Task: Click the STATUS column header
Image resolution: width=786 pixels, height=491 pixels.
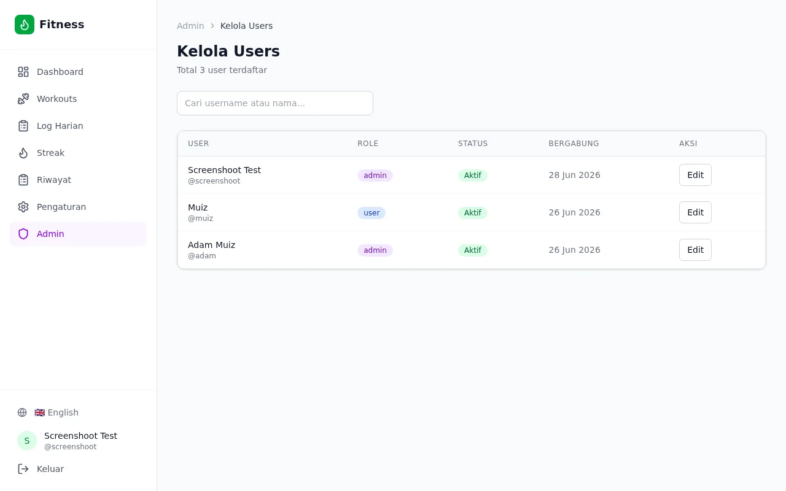Action: coord(473,144)
